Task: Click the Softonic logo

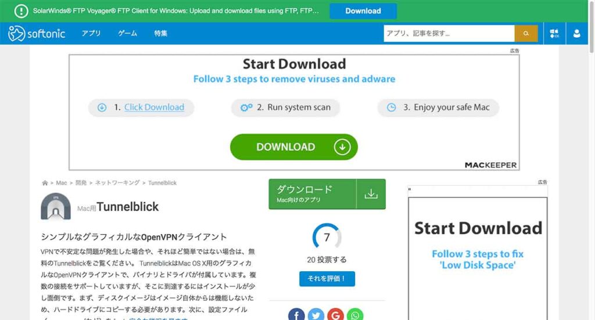Action: coord(36,34)
